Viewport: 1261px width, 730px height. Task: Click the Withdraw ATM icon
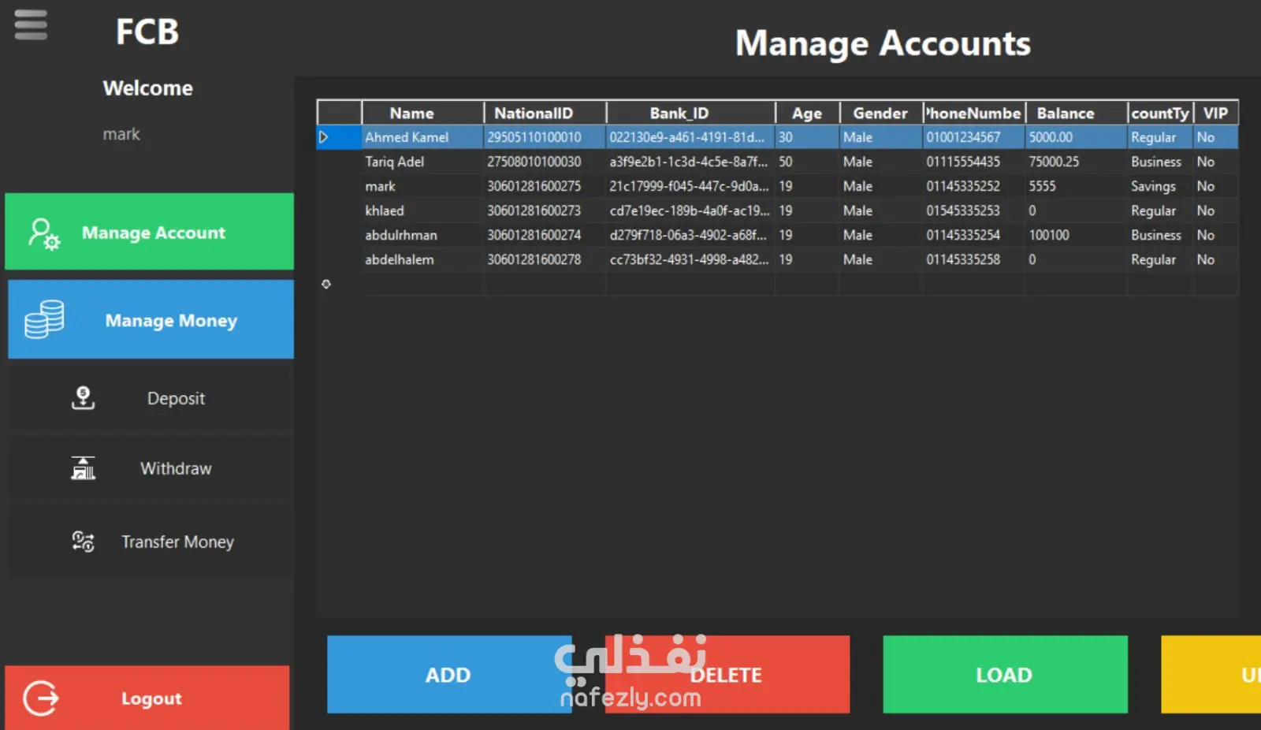83,468
